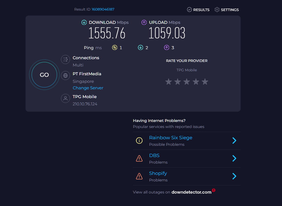Start the speed test with GO
The height and width of the screenshot is (206, 282).
click(x=44, y=75)
